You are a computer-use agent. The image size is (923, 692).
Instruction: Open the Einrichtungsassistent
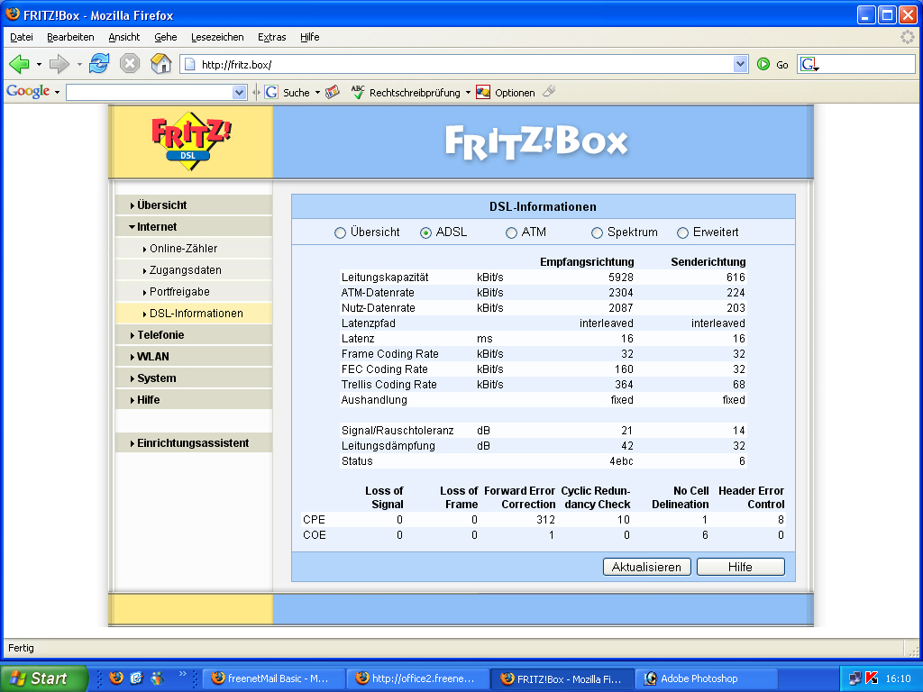195,443
